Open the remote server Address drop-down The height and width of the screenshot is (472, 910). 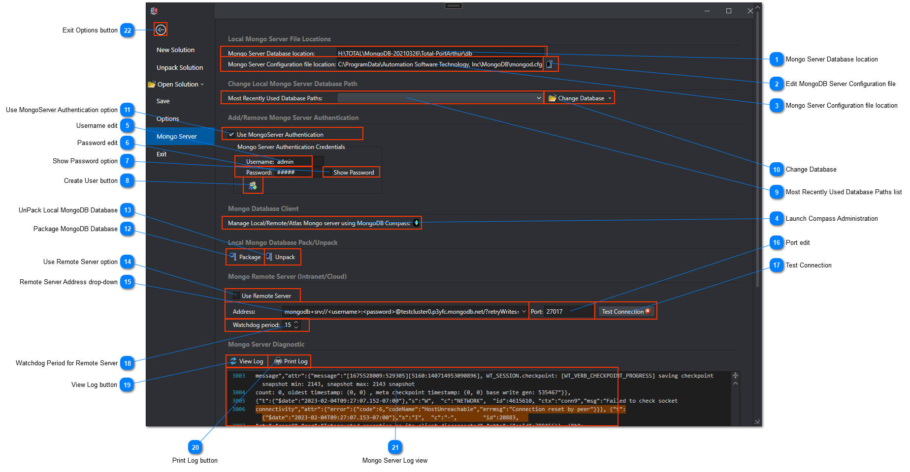click(x=524, y=311)
